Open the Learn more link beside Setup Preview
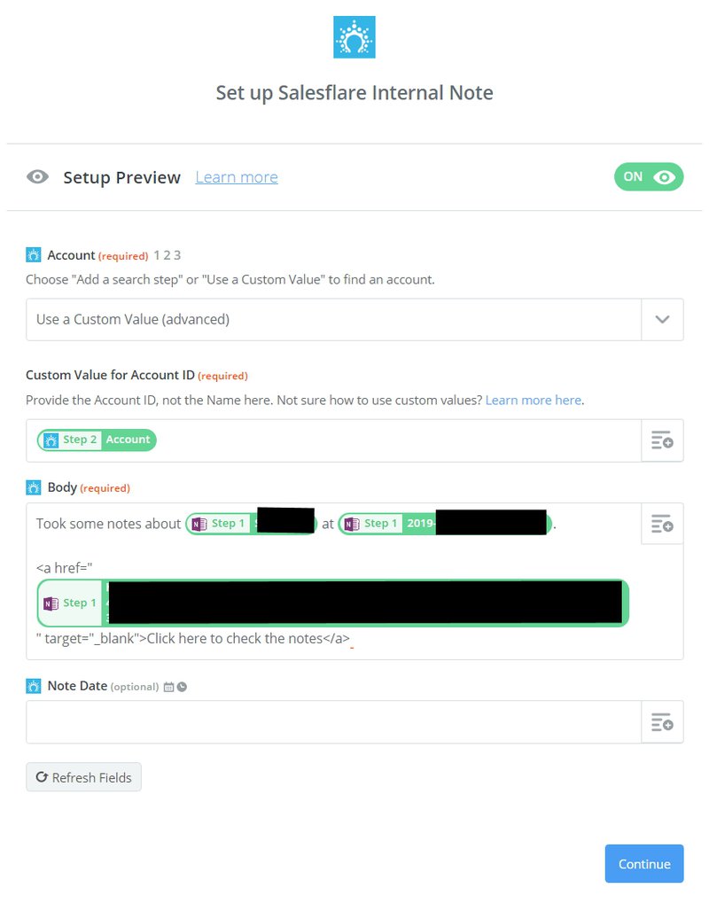 (237, 177)
